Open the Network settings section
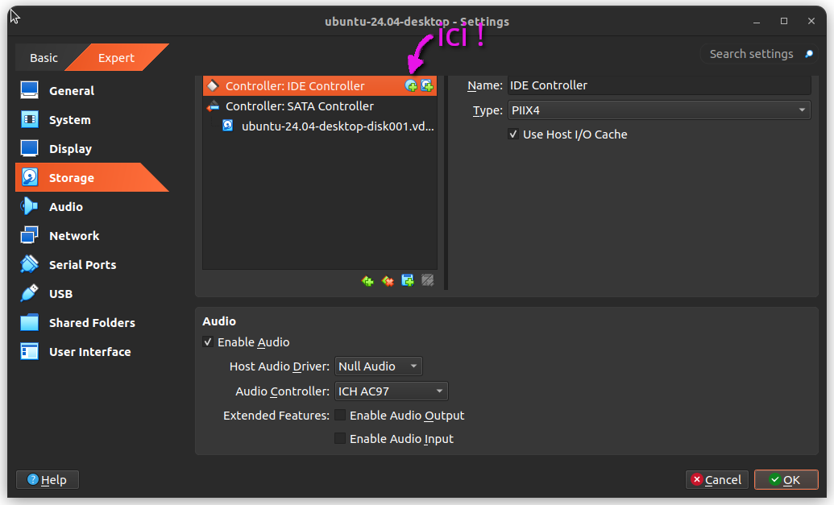This screenshot has height=505, width=834. (74, 236)
